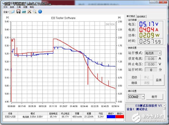Click the 运行时间 input field
This screenshot has width=169, height=125.
tap(151, 70)
